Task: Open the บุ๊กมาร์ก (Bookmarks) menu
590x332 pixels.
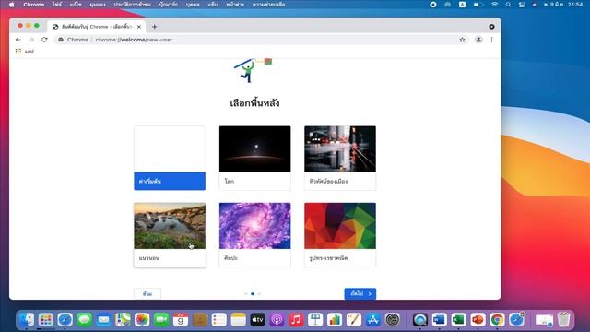Action: click(x=168, y=5)
